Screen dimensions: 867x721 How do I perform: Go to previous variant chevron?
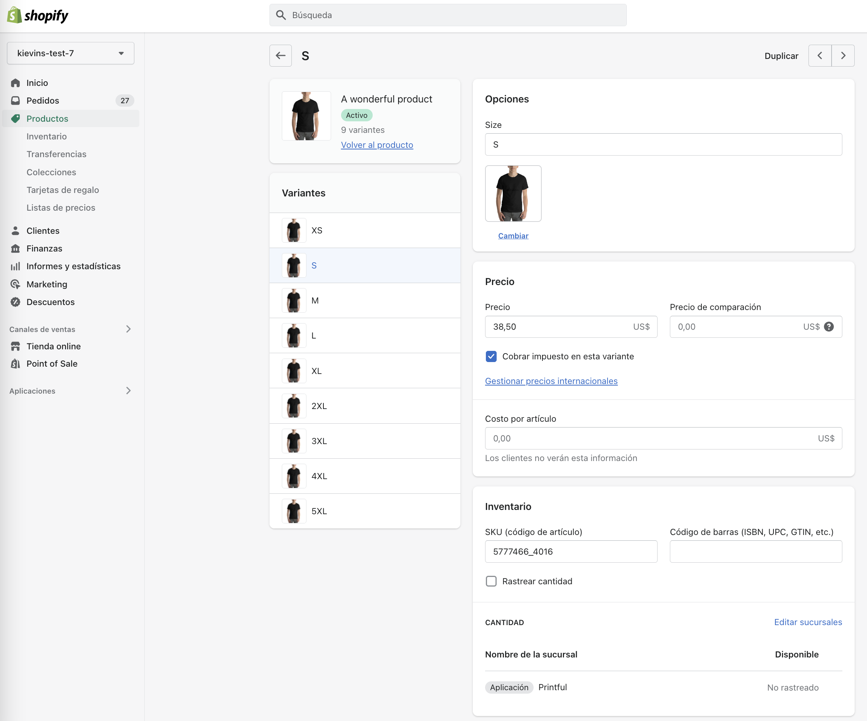coord(820,56)
